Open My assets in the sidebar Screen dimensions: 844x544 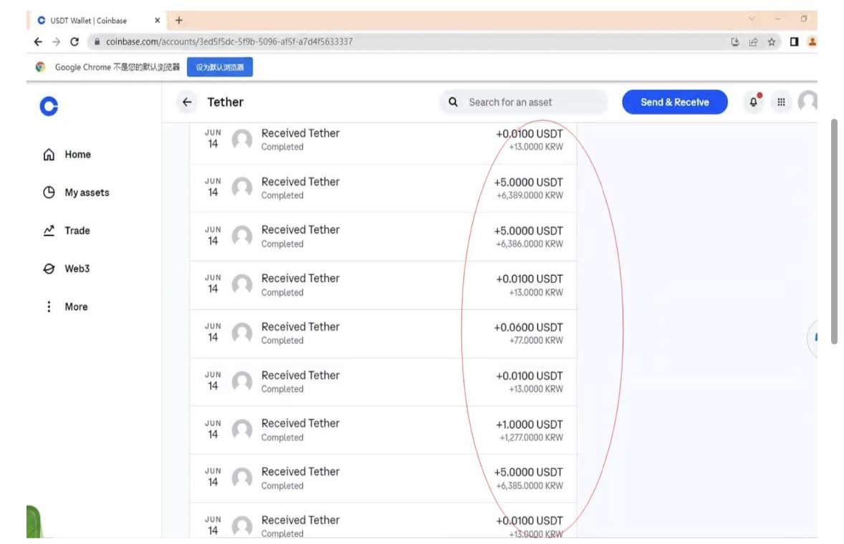coord(76,193)
